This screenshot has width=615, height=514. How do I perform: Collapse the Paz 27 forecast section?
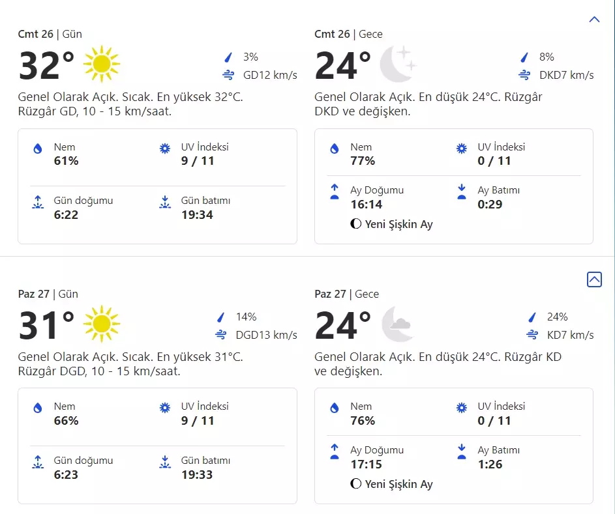(x=594, y=279)
